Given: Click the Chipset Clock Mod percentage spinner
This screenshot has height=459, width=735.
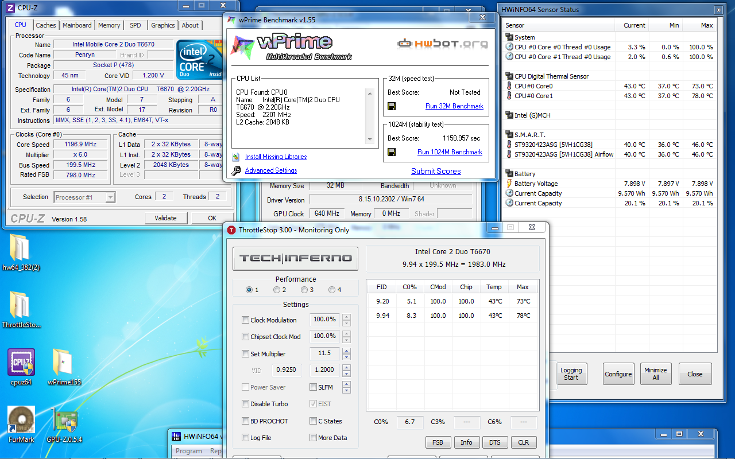Looking at the screenshot, I should [346, 337].
